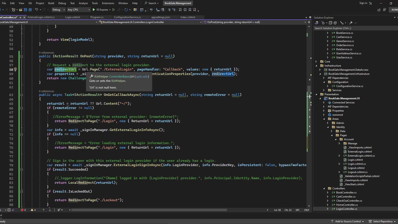Click Solution Explorer git view icon

tap(342, 23)
